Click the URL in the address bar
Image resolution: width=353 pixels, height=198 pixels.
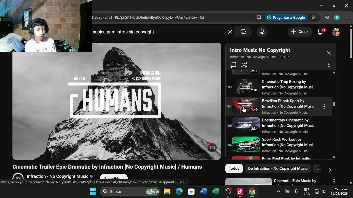(148, 17)
